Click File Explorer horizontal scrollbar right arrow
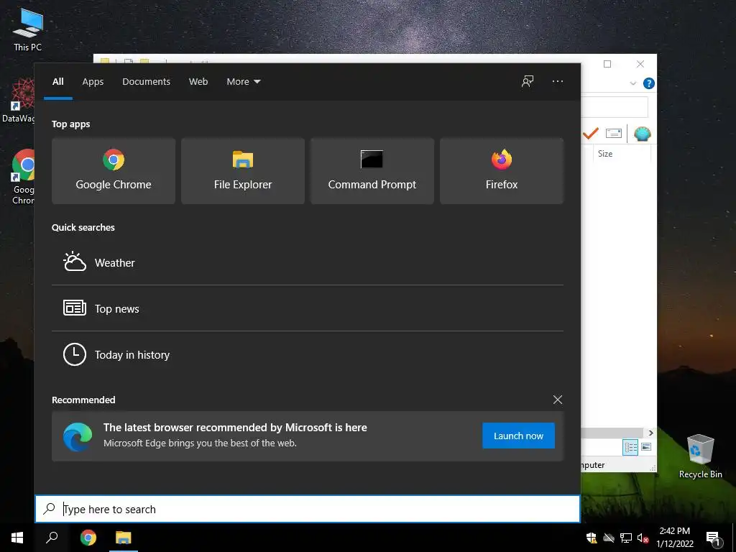 click(650, 433)
